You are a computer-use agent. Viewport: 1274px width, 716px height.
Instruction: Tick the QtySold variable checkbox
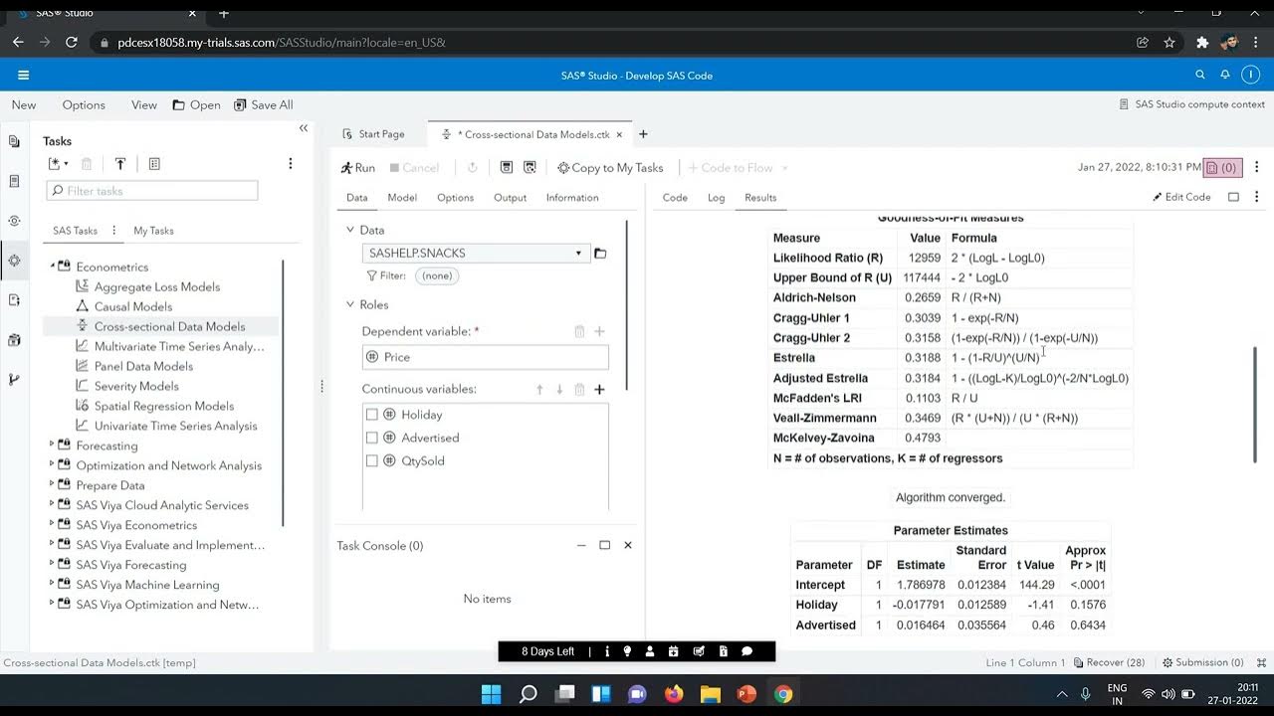point(372,460)
